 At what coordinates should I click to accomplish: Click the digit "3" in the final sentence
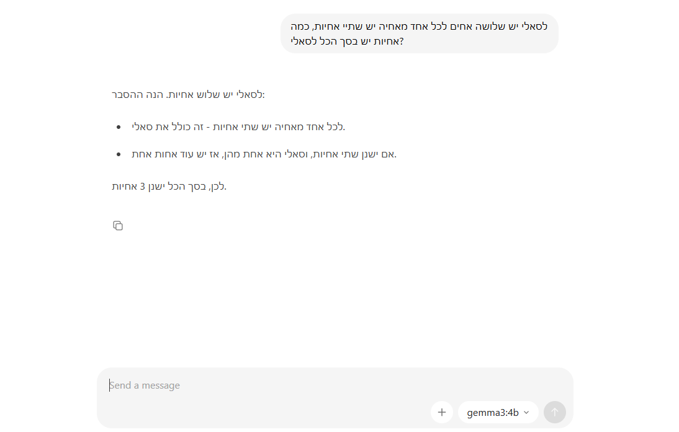click(142, 186)
